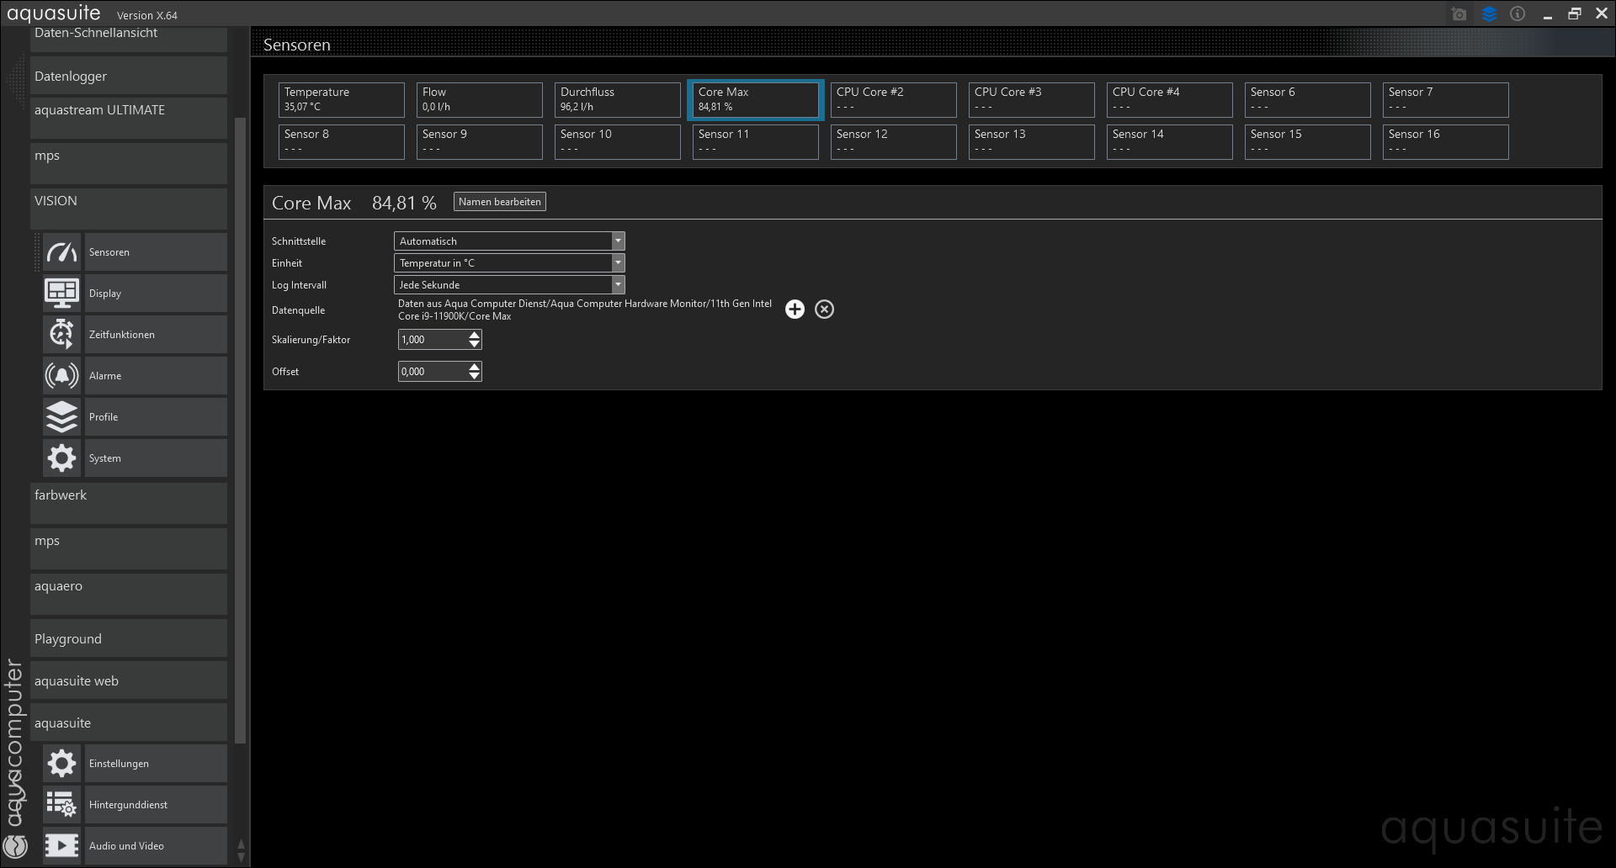Screen dimensions: 1616x868
Task: Open Zeitfunktionen clock icon
Action: pos(61,335)
